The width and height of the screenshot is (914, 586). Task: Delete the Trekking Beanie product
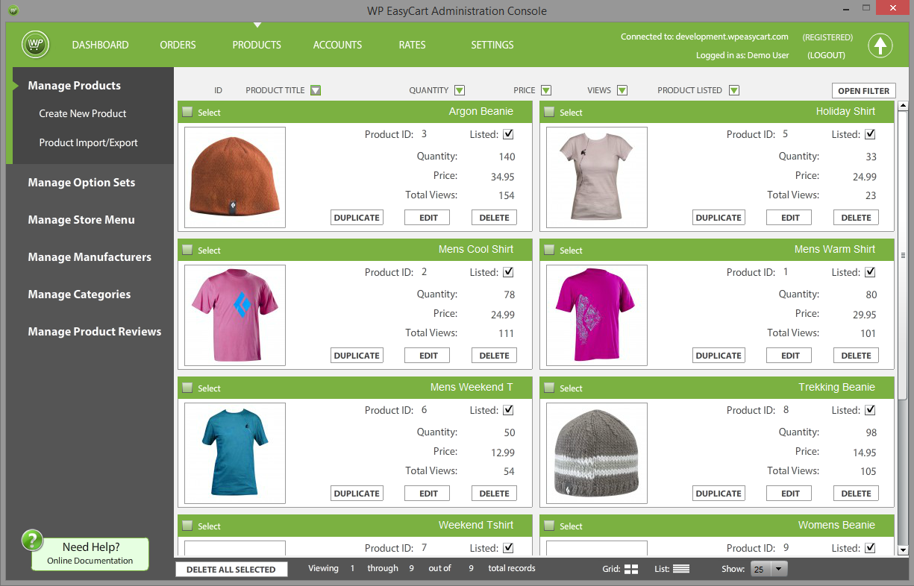(856, 494)
